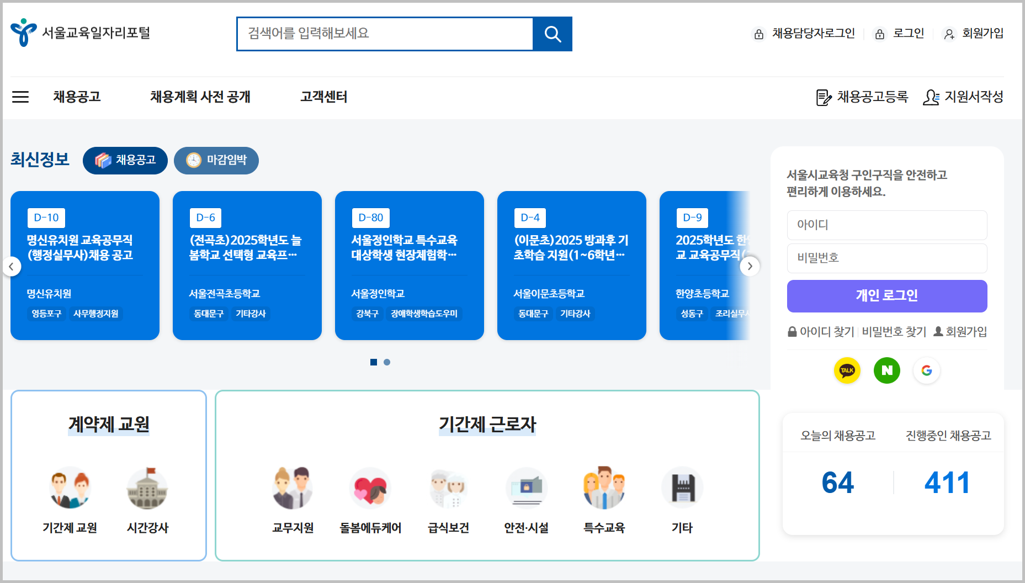Log in with Naver icon
This screenshot has width=1025, height=583.
coord(886,370)
